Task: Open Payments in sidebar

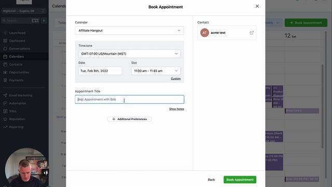Action: pos(16,81)
